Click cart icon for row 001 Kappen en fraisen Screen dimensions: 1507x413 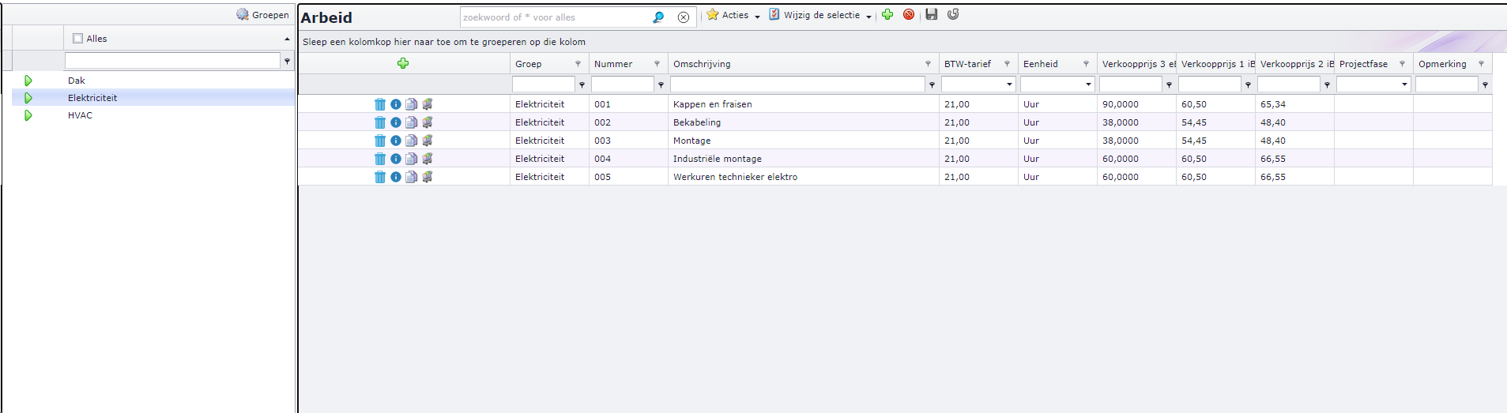click(427, 104)
